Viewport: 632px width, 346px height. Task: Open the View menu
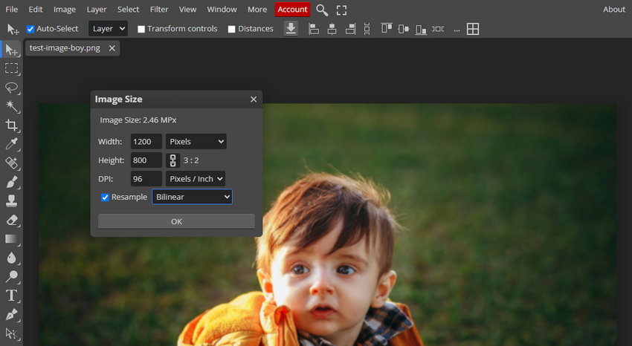(188, 9)
